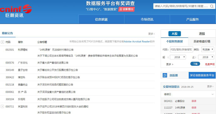
Task: Click stock name 乐视网
Action: [x=22, y=99]
